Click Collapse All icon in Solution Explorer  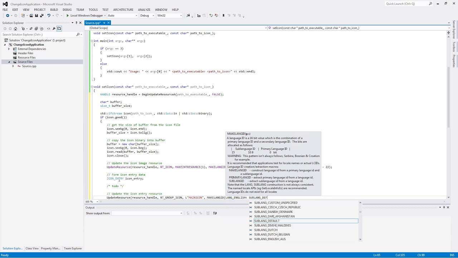(36, 29)
